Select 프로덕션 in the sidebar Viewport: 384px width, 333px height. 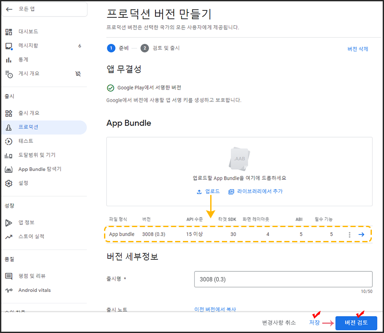coord(28,127)
